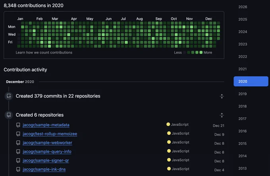This screenshot has width=270, height=176.
Task: Open the highlighted 2020 year button
Action: click(251, 81)
